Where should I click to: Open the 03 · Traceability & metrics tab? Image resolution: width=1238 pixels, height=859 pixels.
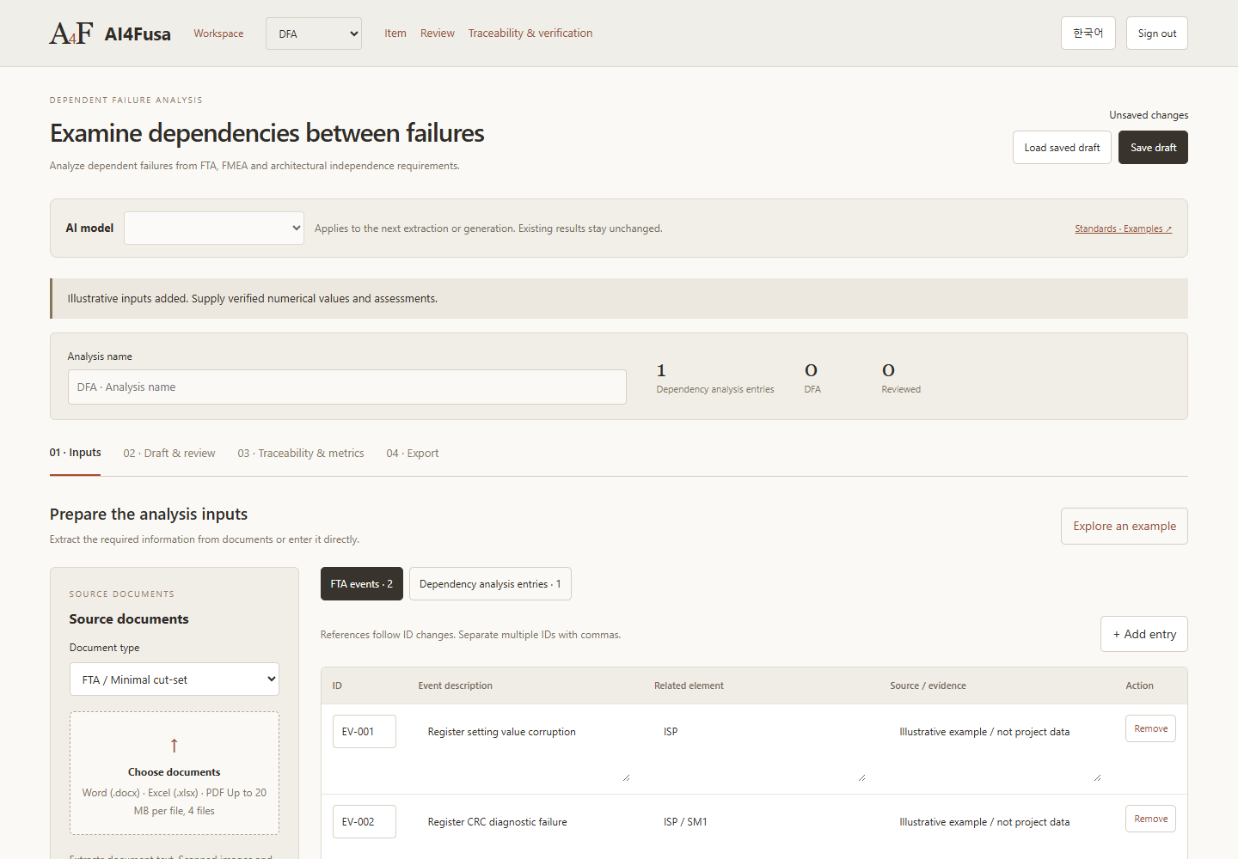[301, 454]
